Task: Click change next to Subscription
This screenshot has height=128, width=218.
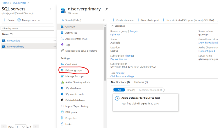Action: click(x=129, y=56)
